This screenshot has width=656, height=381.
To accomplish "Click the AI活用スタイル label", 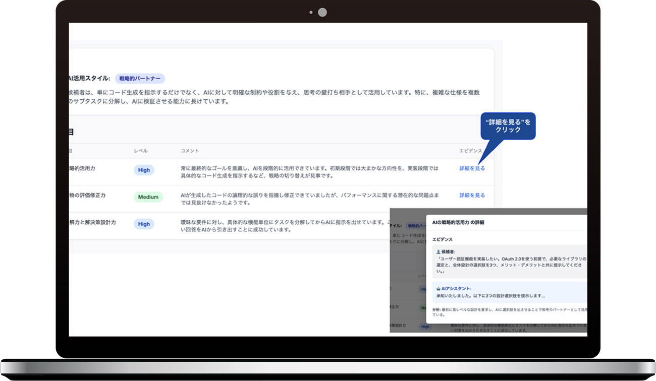I will [x=89, y=79].
